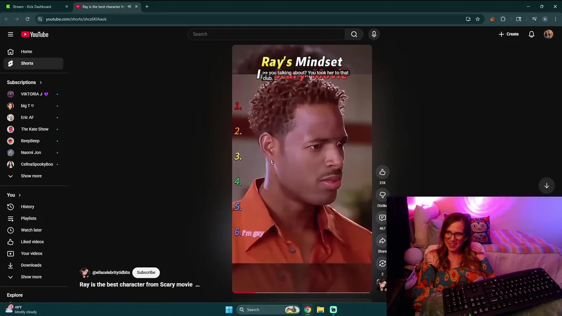Screen dimensions: 562x316
Task: Open a new browser tab
Action: tap(147, 7)
